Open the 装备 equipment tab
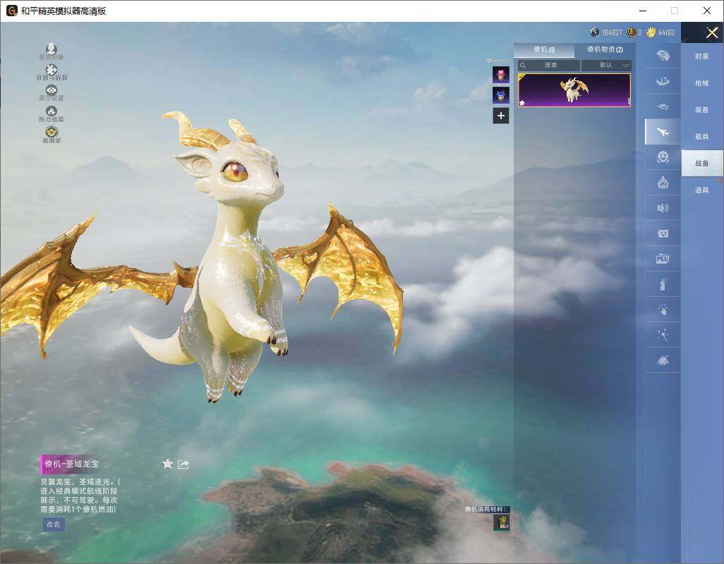 702,110
